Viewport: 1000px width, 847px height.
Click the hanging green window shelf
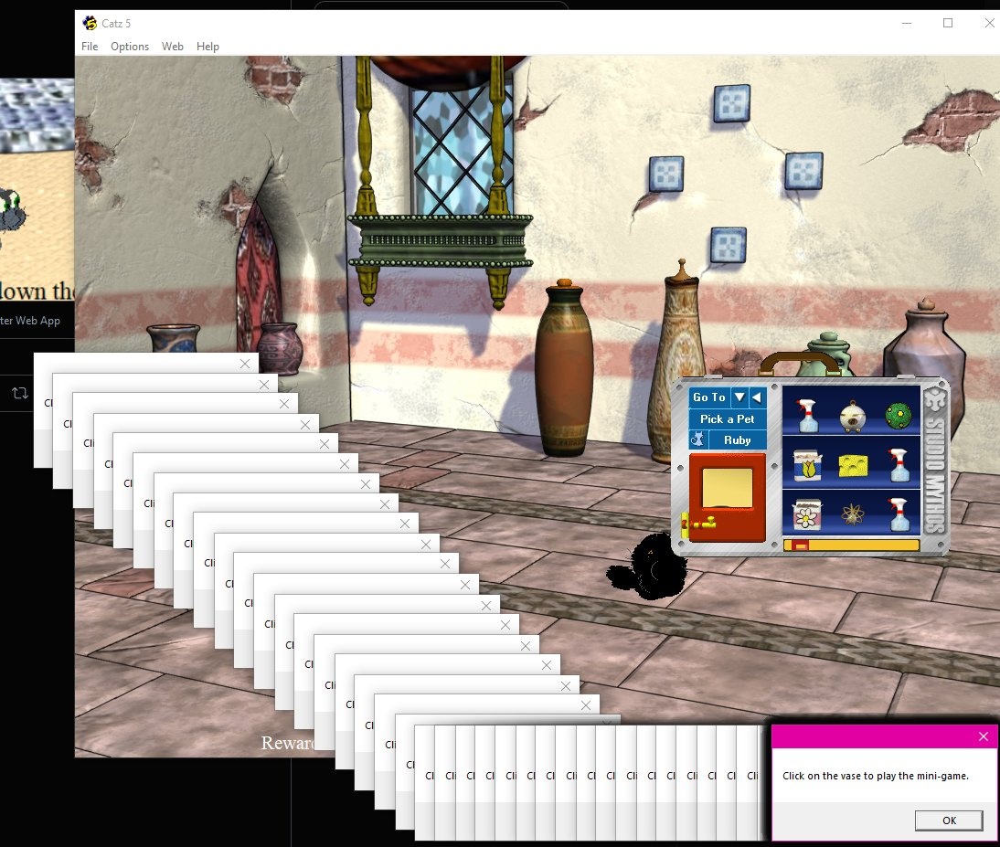point(441,241)
